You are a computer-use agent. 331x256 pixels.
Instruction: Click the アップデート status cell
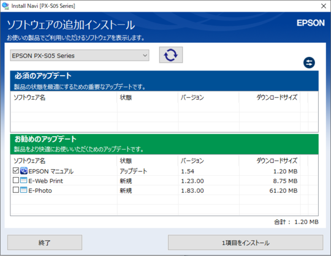coord(134,171)
